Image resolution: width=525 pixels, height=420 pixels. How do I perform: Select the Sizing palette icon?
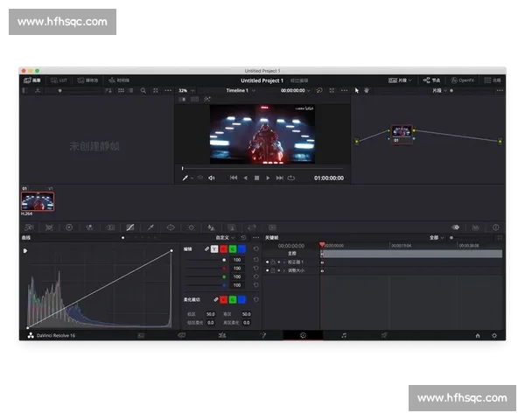(x=252, y=227)
